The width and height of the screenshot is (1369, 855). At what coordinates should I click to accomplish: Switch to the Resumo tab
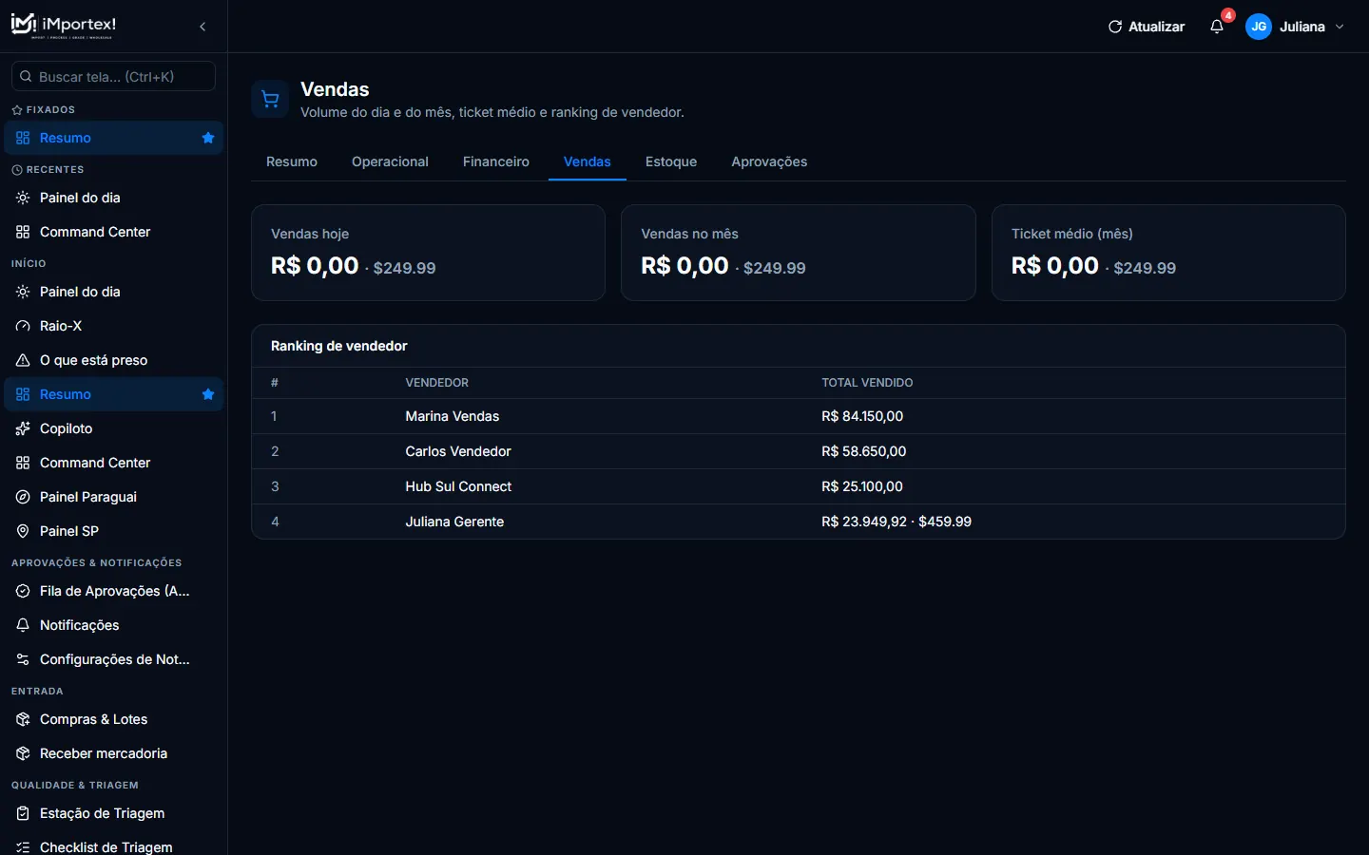292,161
